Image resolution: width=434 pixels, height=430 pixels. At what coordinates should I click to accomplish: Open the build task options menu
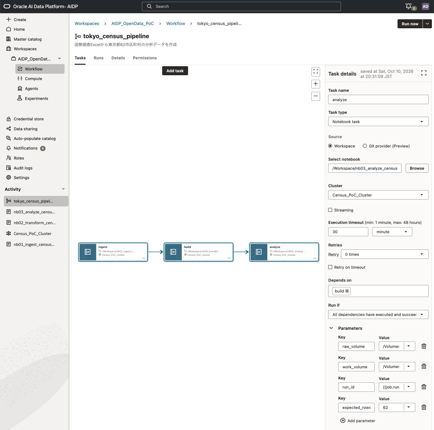point(229,258)
